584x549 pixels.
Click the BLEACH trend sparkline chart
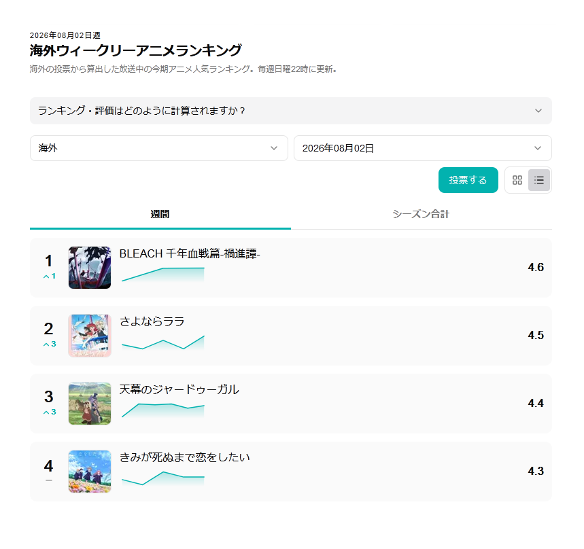[x=162, y=274]
